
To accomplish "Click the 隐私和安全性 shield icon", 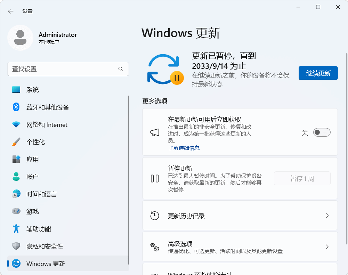I will [x=16, y=246].
